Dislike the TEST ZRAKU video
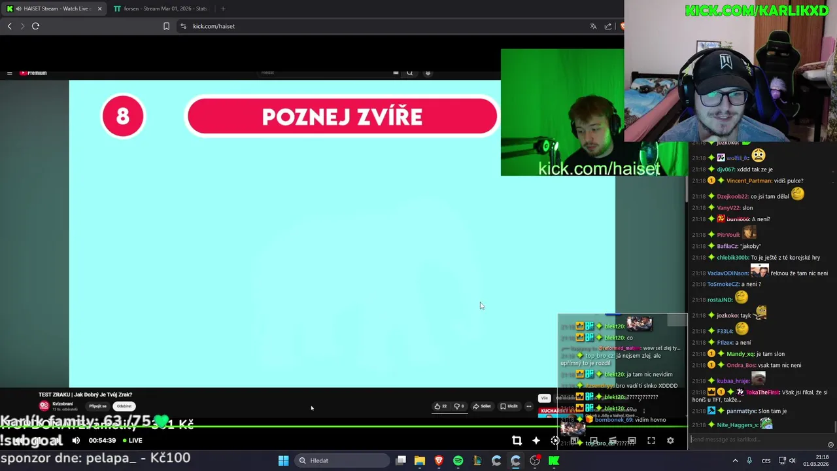837x471 pixels. click(458, 406)
